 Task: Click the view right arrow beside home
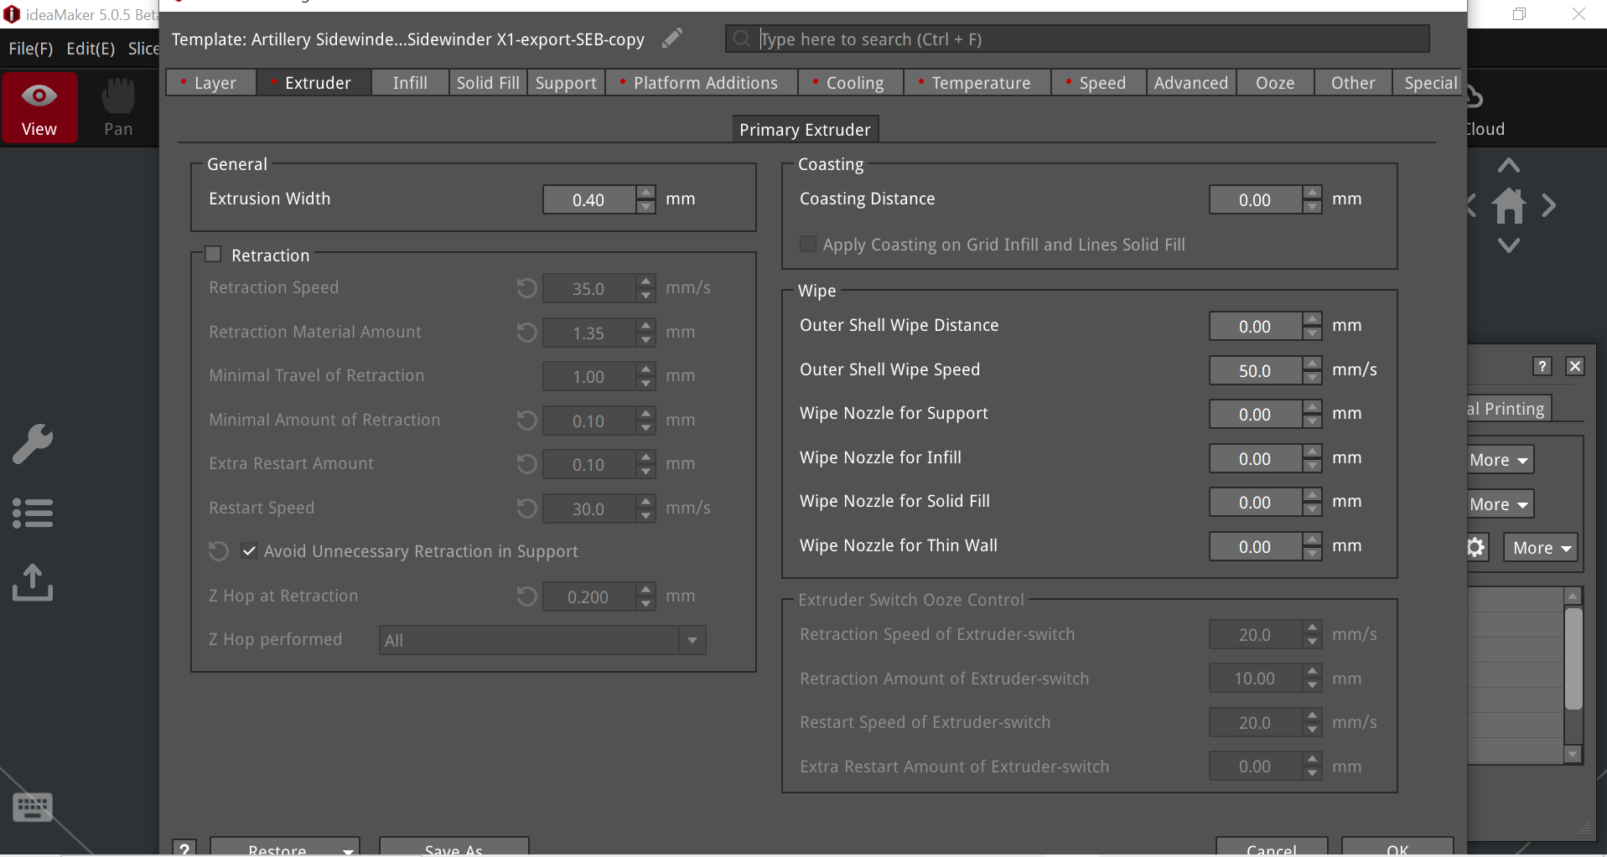1548,206
